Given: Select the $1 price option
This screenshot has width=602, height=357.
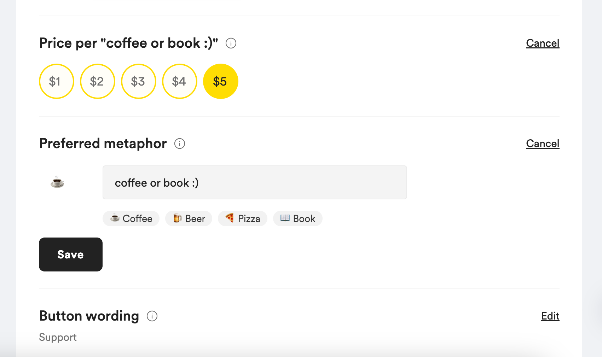Looking at the screenshot, I should [x=56, y=81].
